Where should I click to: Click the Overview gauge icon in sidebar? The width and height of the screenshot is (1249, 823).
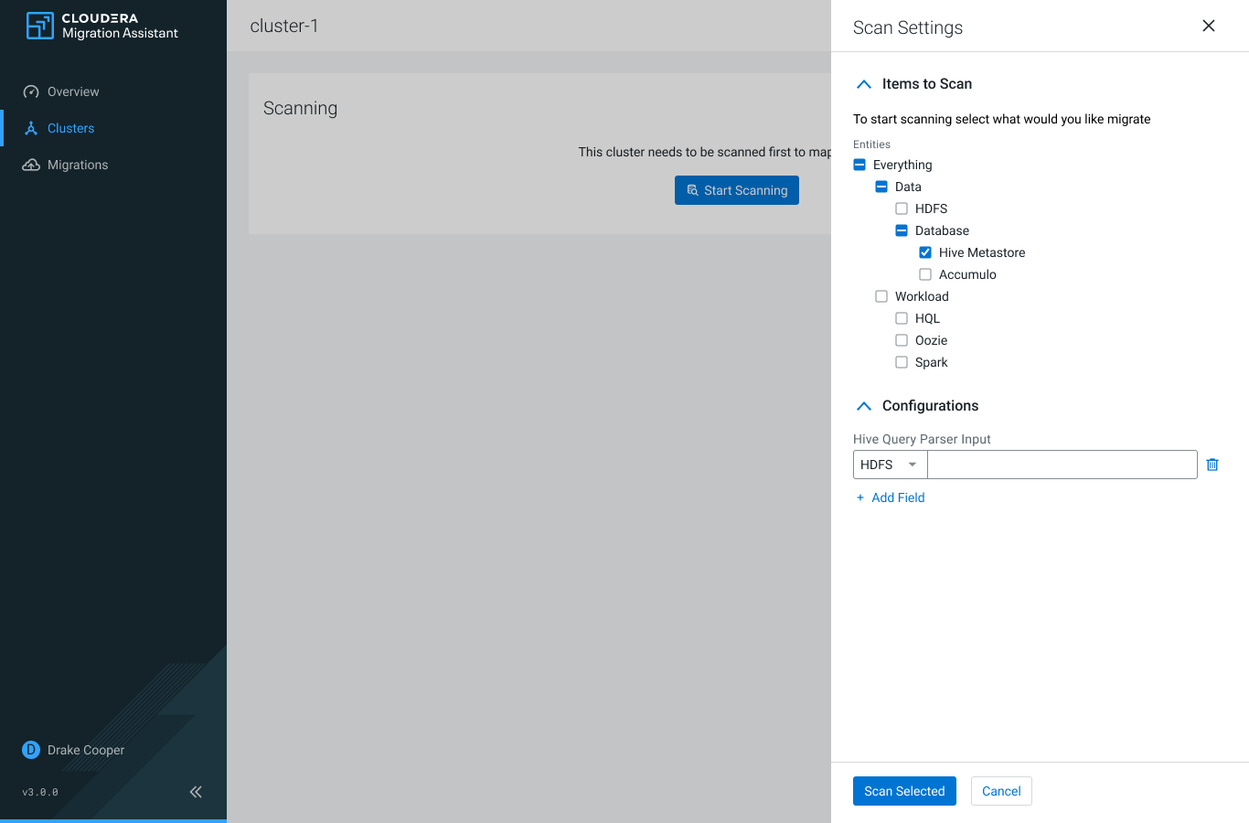(x=31, y=91)
